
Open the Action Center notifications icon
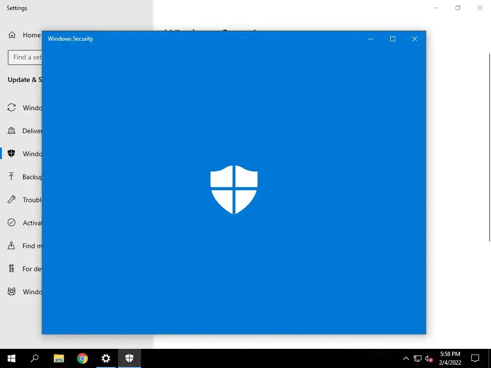coord(475,358)
